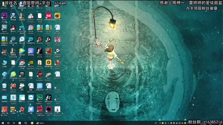Viewport: 223px width, 125px height.
Task: Open the red Youdao dictionary icon
Action: pos(49,16)
